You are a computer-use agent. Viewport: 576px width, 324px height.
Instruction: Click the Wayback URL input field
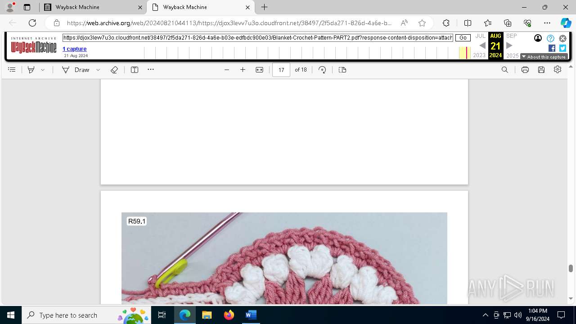[258, 38]
